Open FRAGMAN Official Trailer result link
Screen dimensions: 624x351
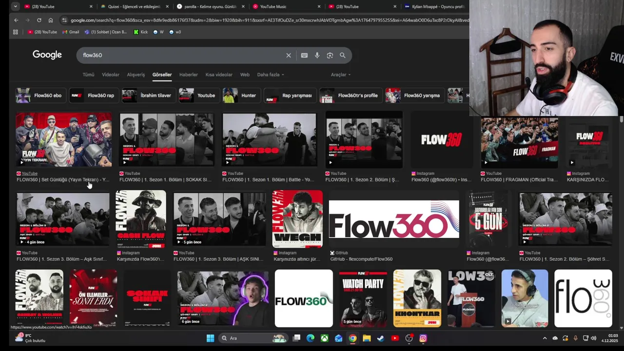point(519,179)
